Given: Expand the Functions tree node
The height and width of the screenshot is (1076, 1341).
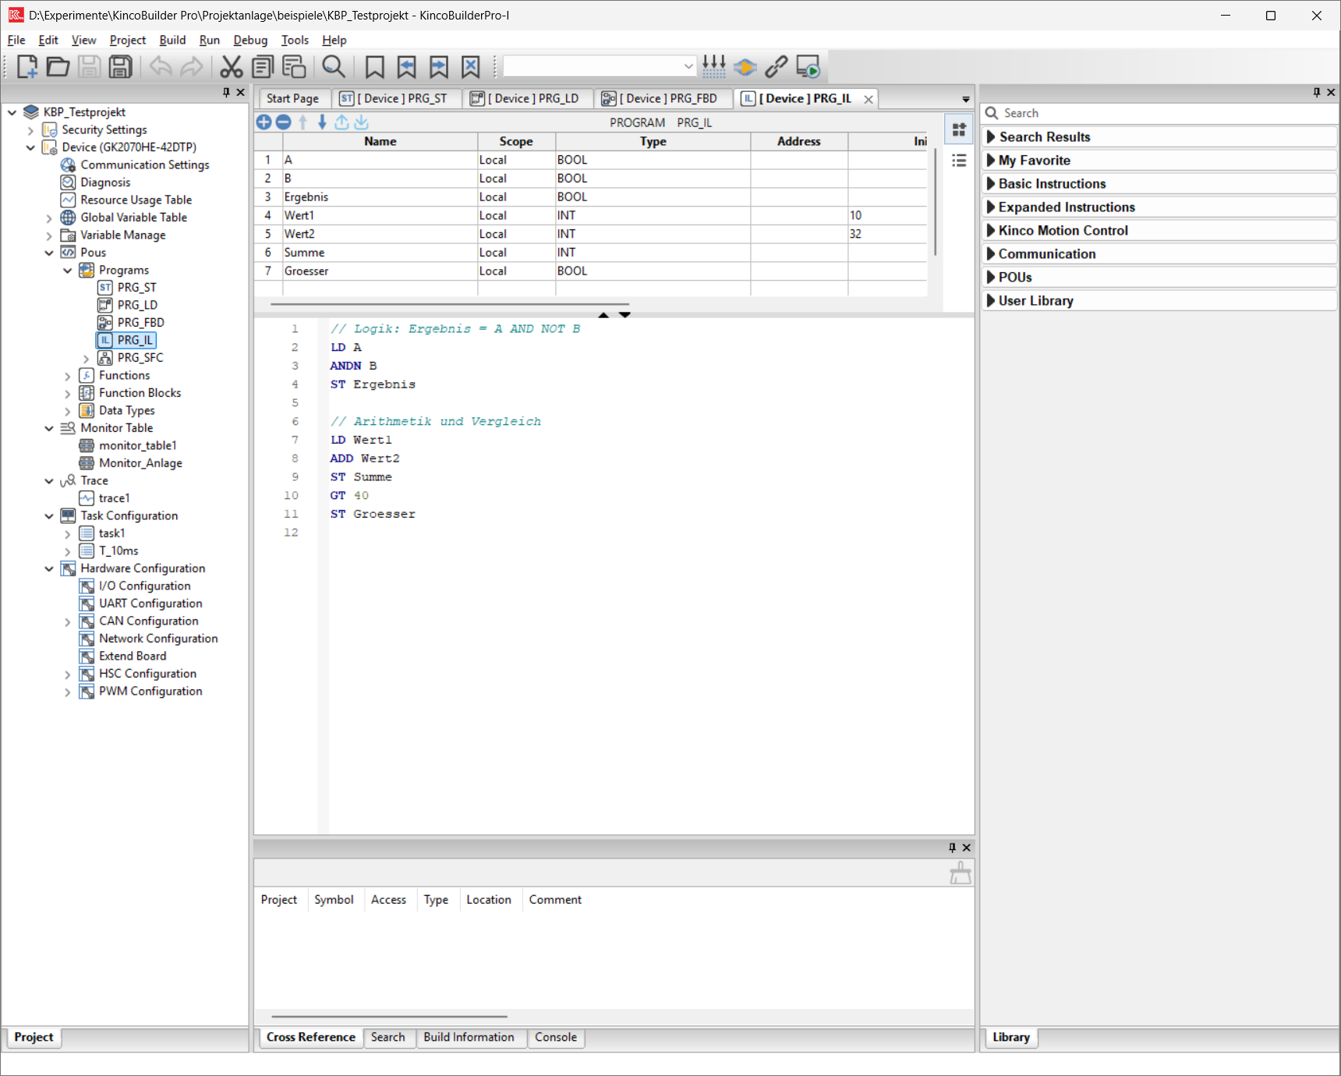Looking at the screenshot, I should point(68,376).
